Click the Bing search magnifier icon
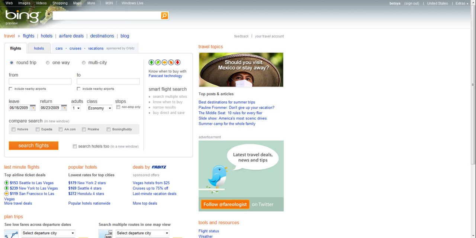The height and width of the screenshot is (238, 476). (164, 16)
